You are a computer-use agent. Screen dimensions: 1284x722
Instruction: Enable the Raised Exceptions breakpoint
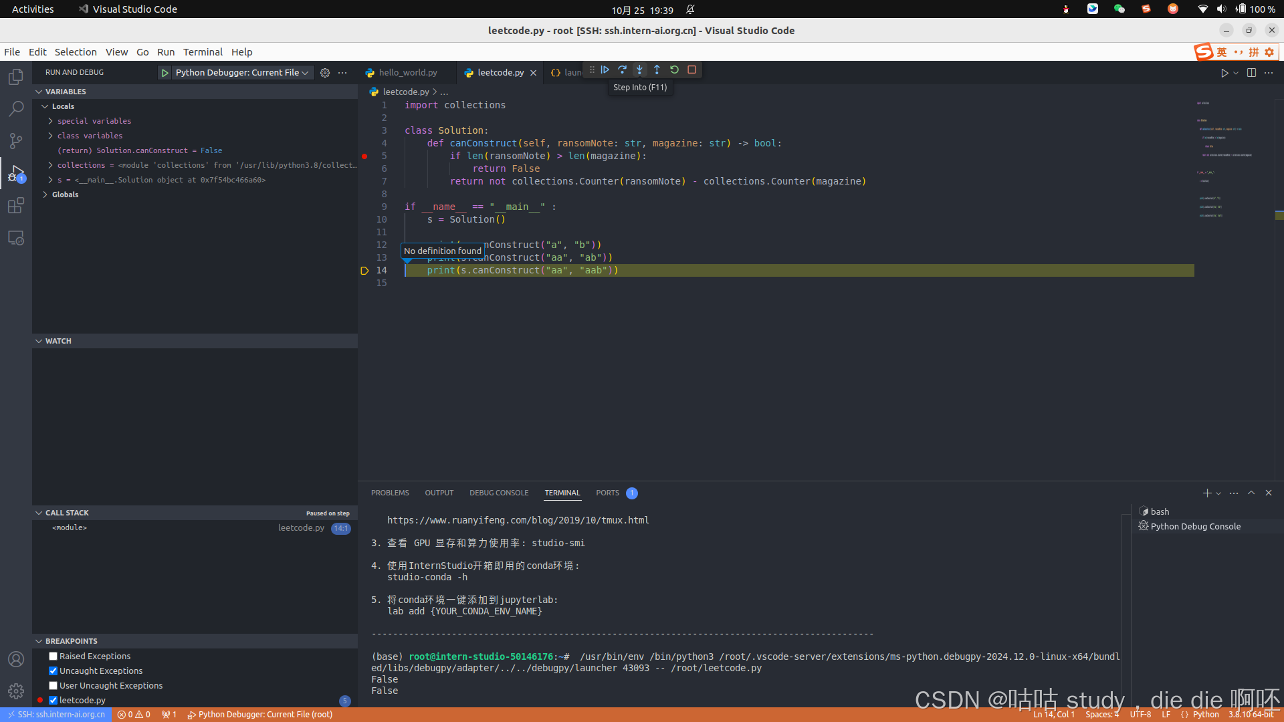[x=53, y=656]
